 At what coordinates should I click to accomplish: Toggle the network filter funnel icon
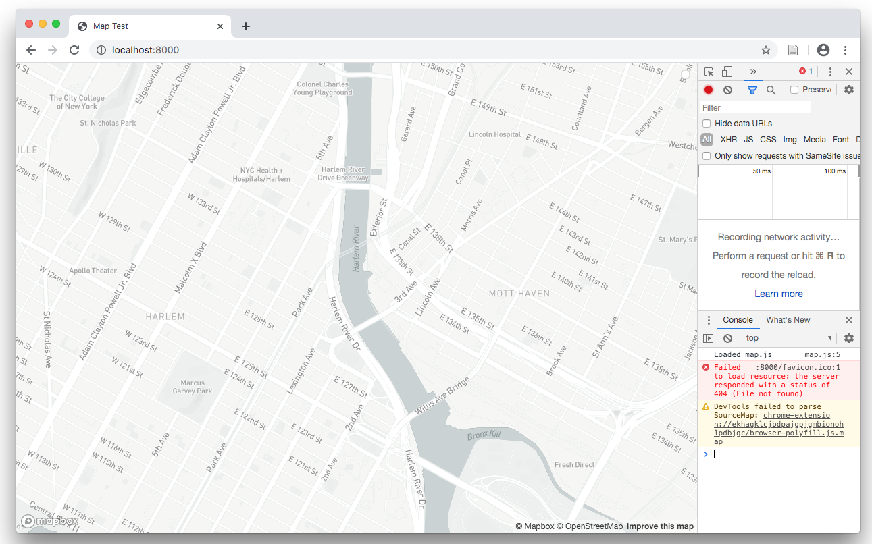point(752,90)
